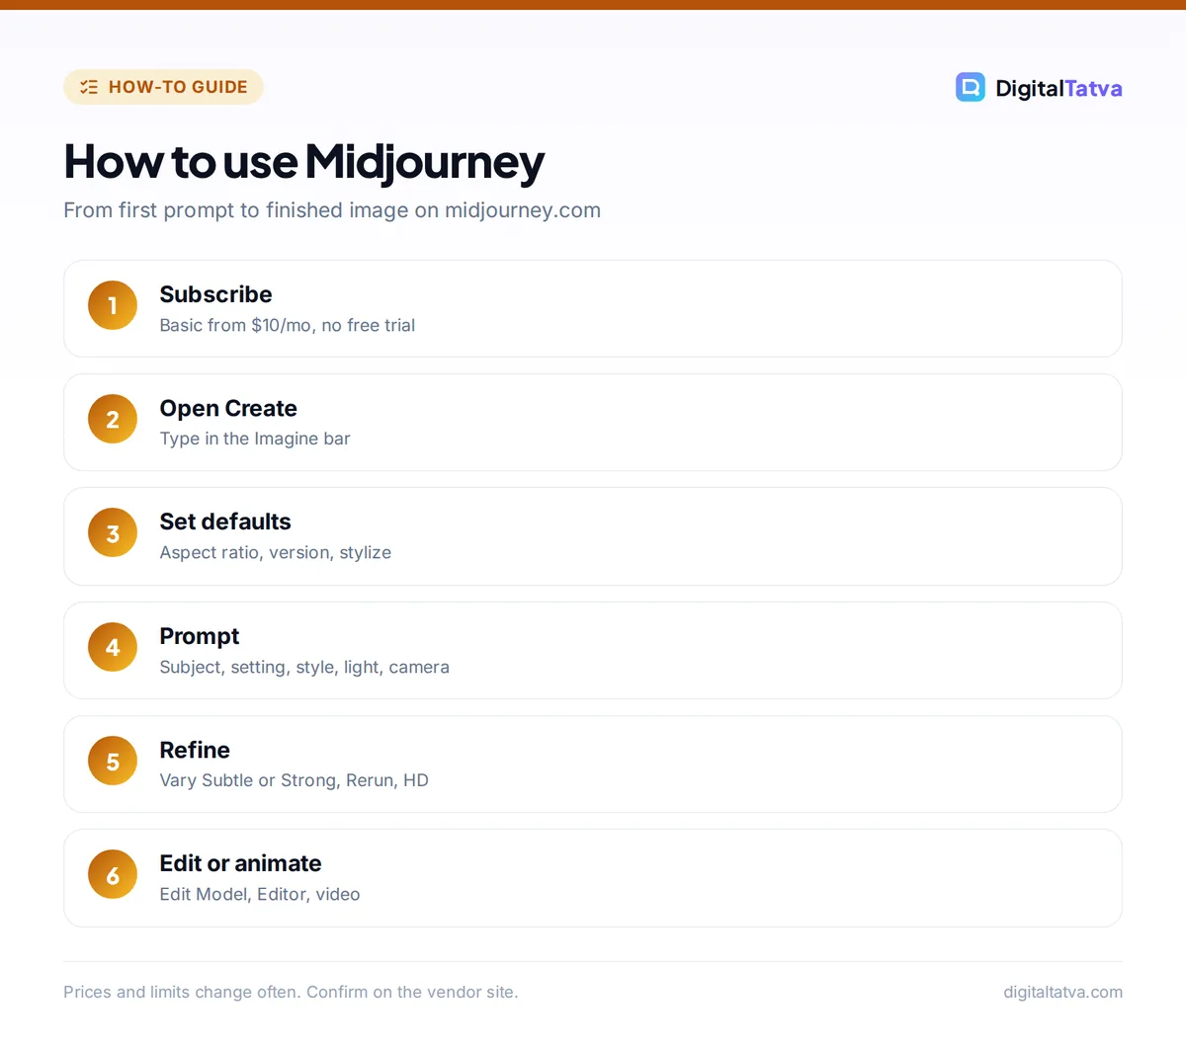Click 'Edit Model, Editor, video' text
The height and width of the screenshot is (1049, 1186).
click(260, 894)
